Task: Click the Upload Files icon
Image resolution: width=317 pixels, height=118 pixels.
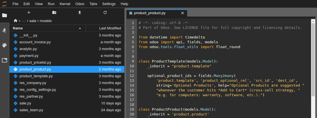Action: click(x=80, y=12)
